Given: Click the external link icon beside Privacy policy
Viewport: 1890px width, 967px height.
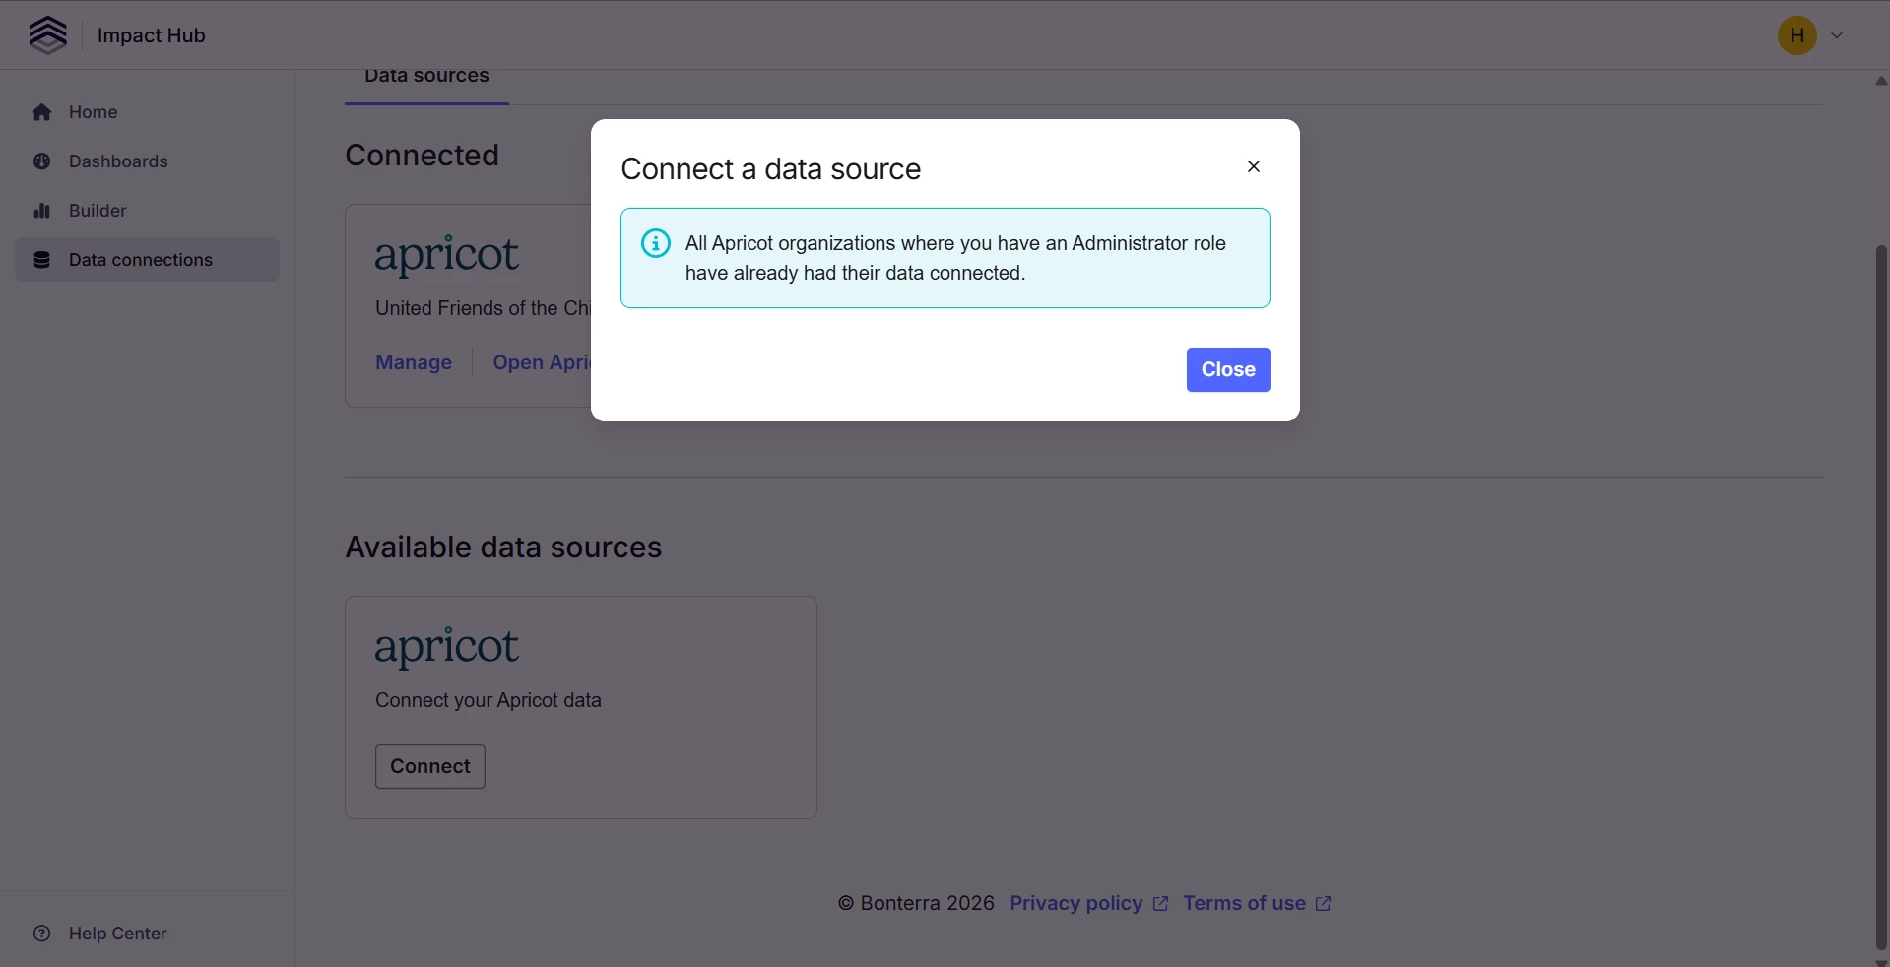Looking at the screenshot, I should tap(1160, 904).
